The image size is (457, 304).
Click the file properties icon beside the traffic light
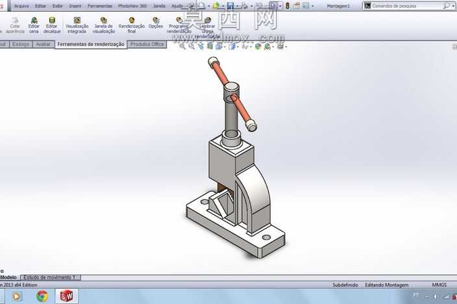click(x=297, y=6)
